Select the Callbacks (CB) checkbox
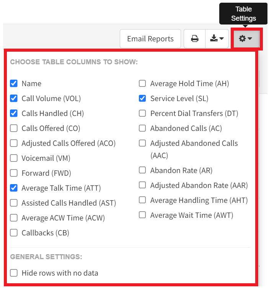The height and width of the screenshot is (289, 269). tap(14, 233)
